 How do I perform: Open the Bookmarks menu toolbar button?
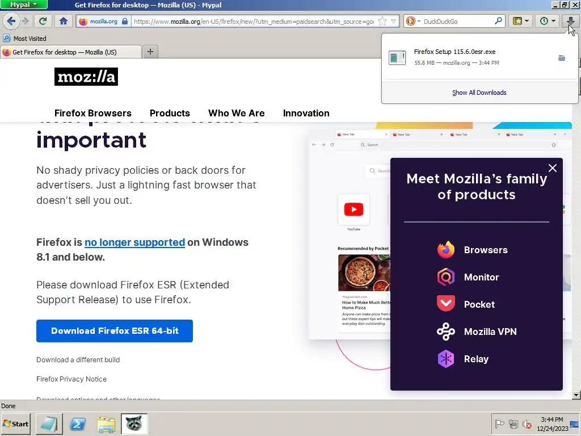pos(521,21)
